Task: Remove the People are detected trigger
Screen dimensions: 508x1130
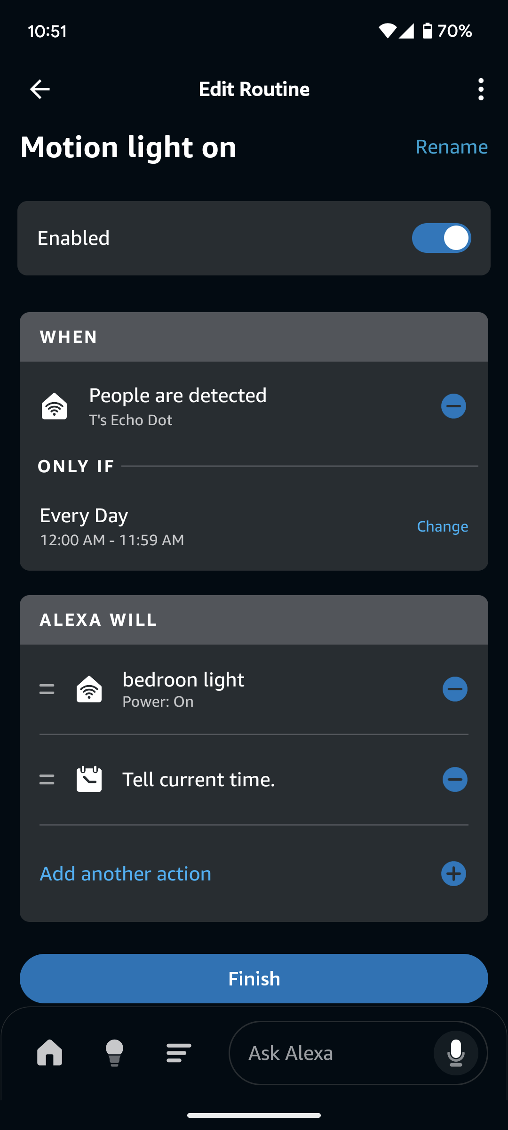Action: click(453, 406)
